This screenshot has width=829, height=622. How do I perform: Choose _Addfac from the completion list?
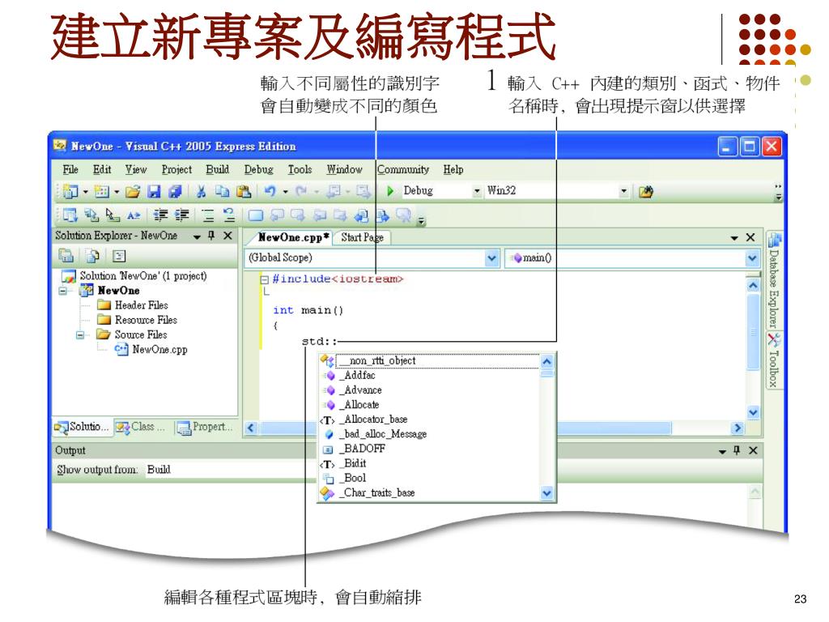tap(357, 376)
